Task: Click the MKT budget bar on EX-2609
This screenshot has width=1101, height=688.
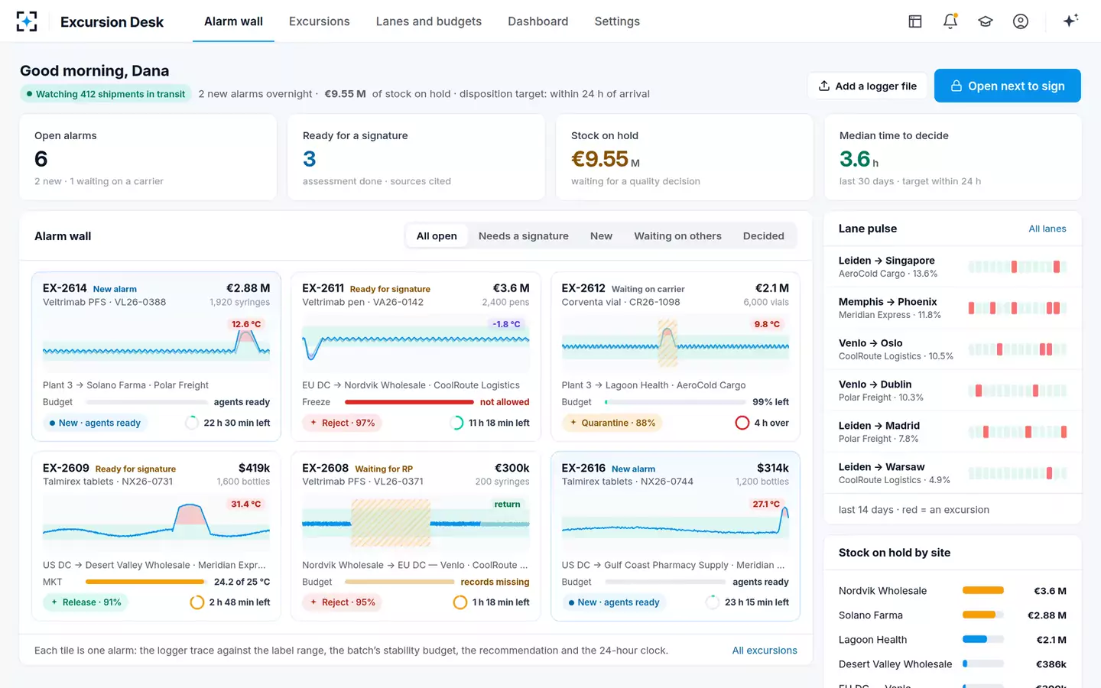Action: point(145,582)
